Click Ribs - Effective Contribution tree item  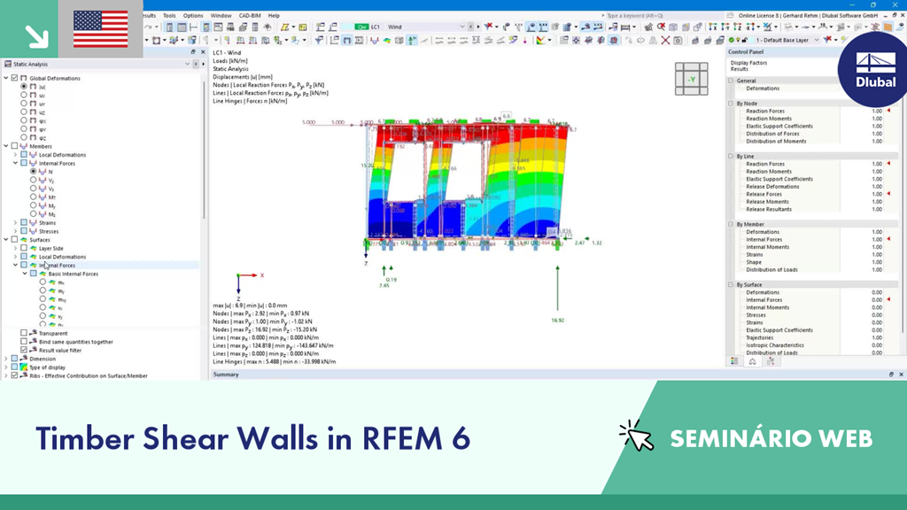coord(89,375)
